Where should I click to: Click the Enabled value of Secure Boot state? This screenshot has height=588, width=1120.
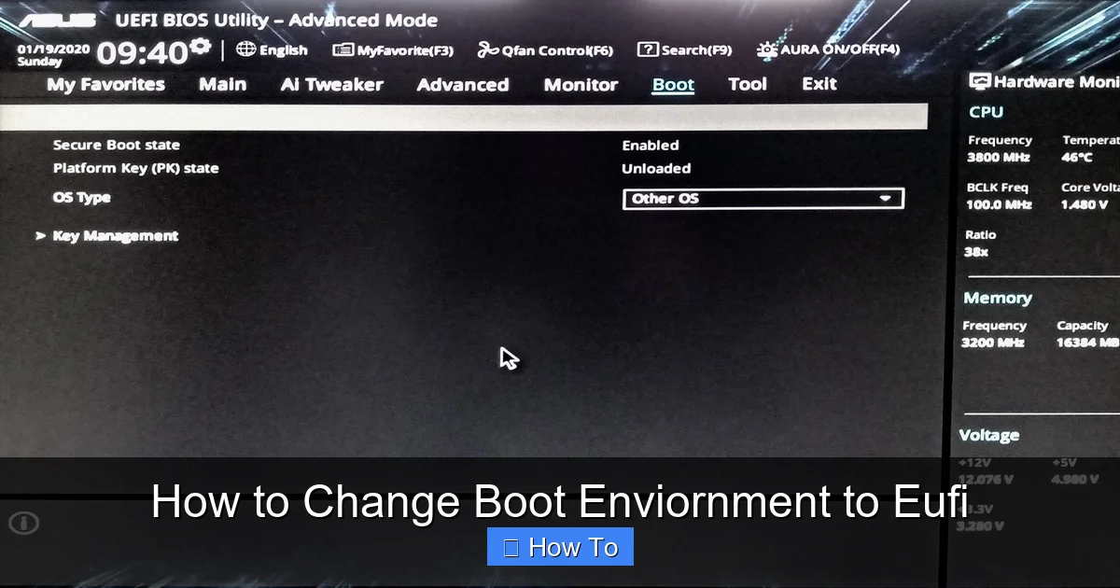pyautogui.click(x=651, y=145)
